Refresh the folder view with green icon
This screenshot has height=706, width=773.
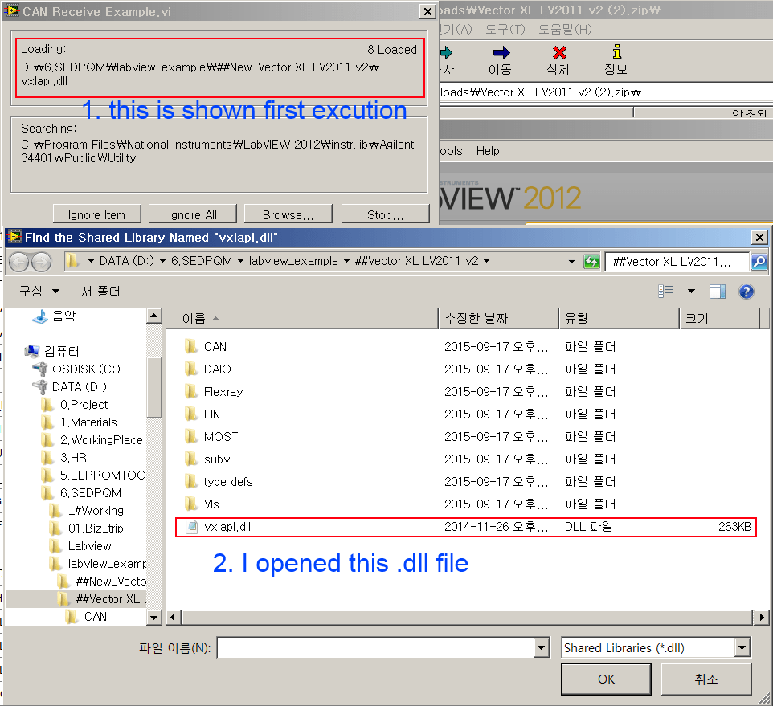(x=591, y=262)
